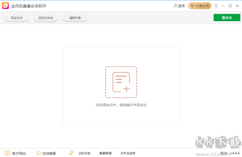242x157 pixels.
Task: Open the 文件夹加密 folder encryption link
Action: [128, 153]
